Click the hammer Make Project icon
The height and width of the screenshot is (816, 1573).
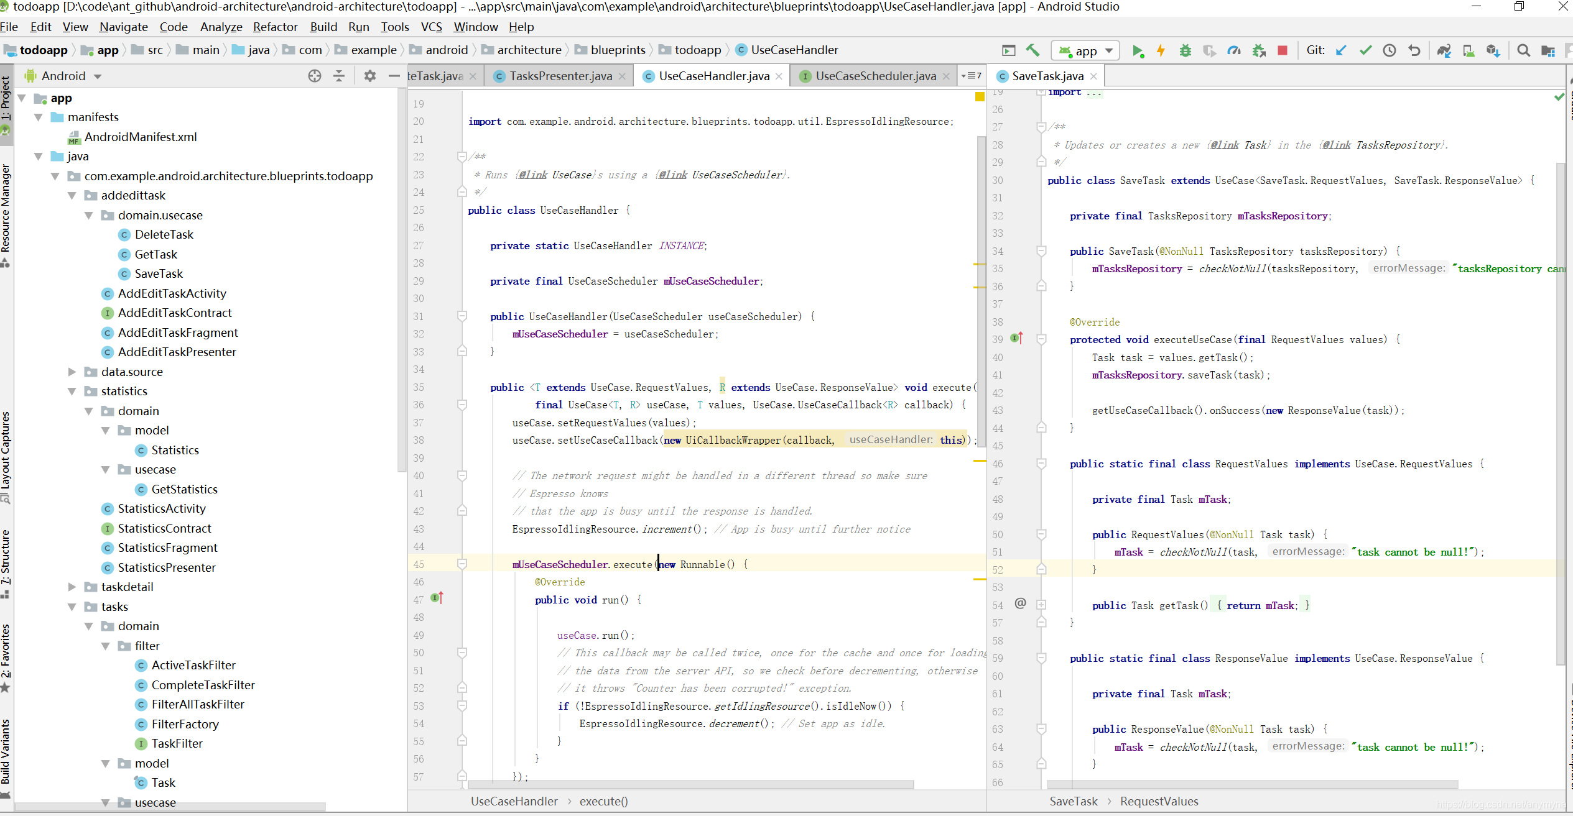coord(1033,50)
